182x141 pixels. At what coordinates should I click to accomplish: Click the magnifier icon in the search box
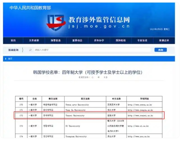[x=30, y=50]
